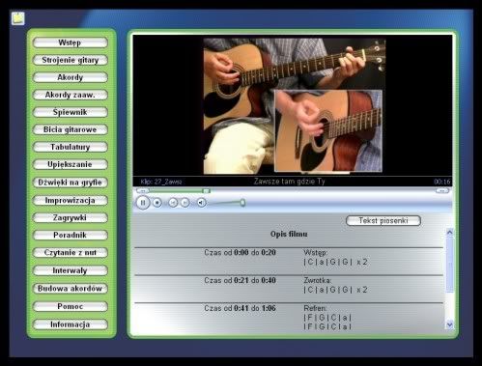Image resolution: width=482 pixels, height=366 pixels.
Task: Click the video seek bar thumb
Action: (206, 191)
